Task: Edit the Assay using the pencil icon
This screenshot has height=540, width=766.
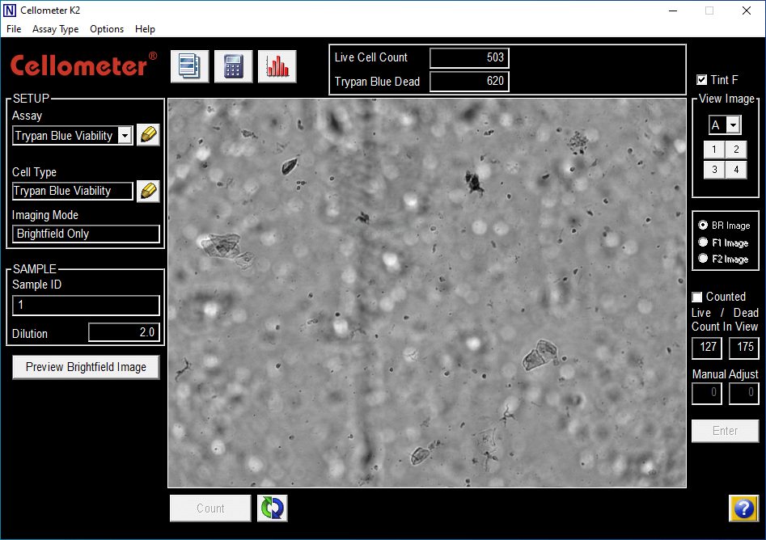Action: (148, 135)
